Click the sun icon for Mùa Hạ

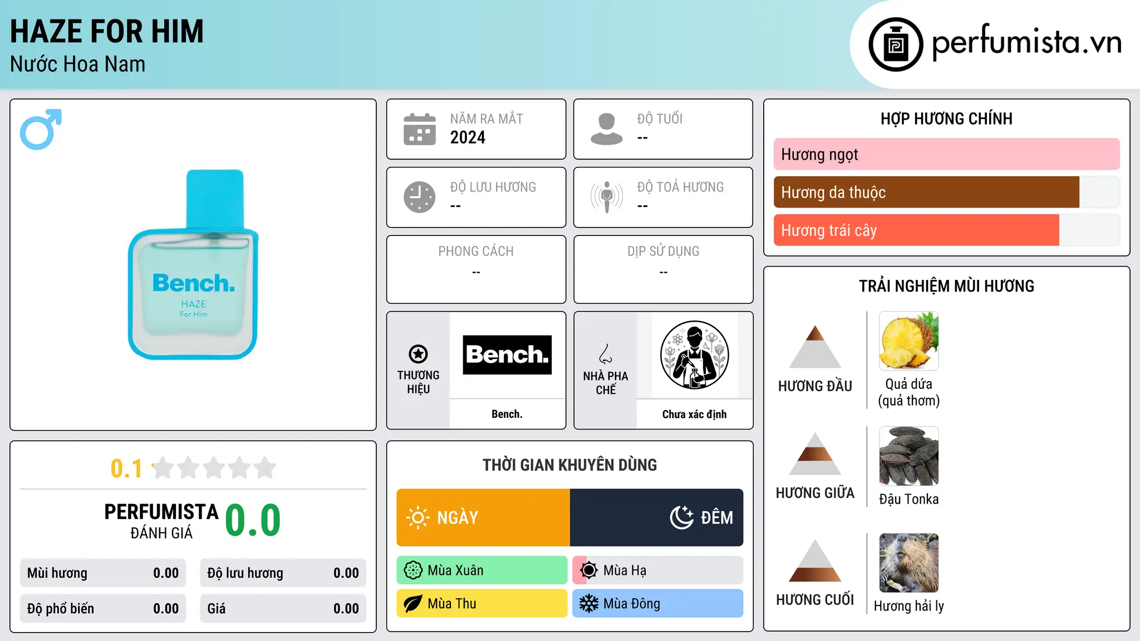(x=589, y=570)
